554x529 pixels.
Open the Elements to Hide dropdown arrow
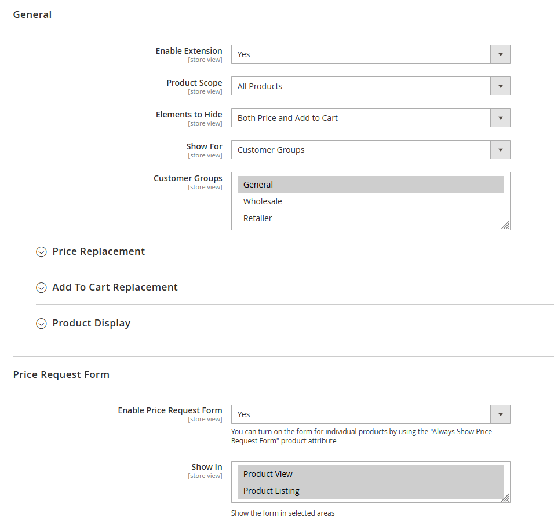click(500, 117)
